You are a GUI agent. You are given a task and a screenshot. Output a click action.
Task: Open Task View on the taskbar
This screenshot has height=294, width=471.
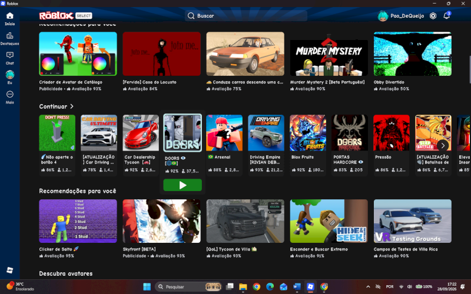(230, 287)
